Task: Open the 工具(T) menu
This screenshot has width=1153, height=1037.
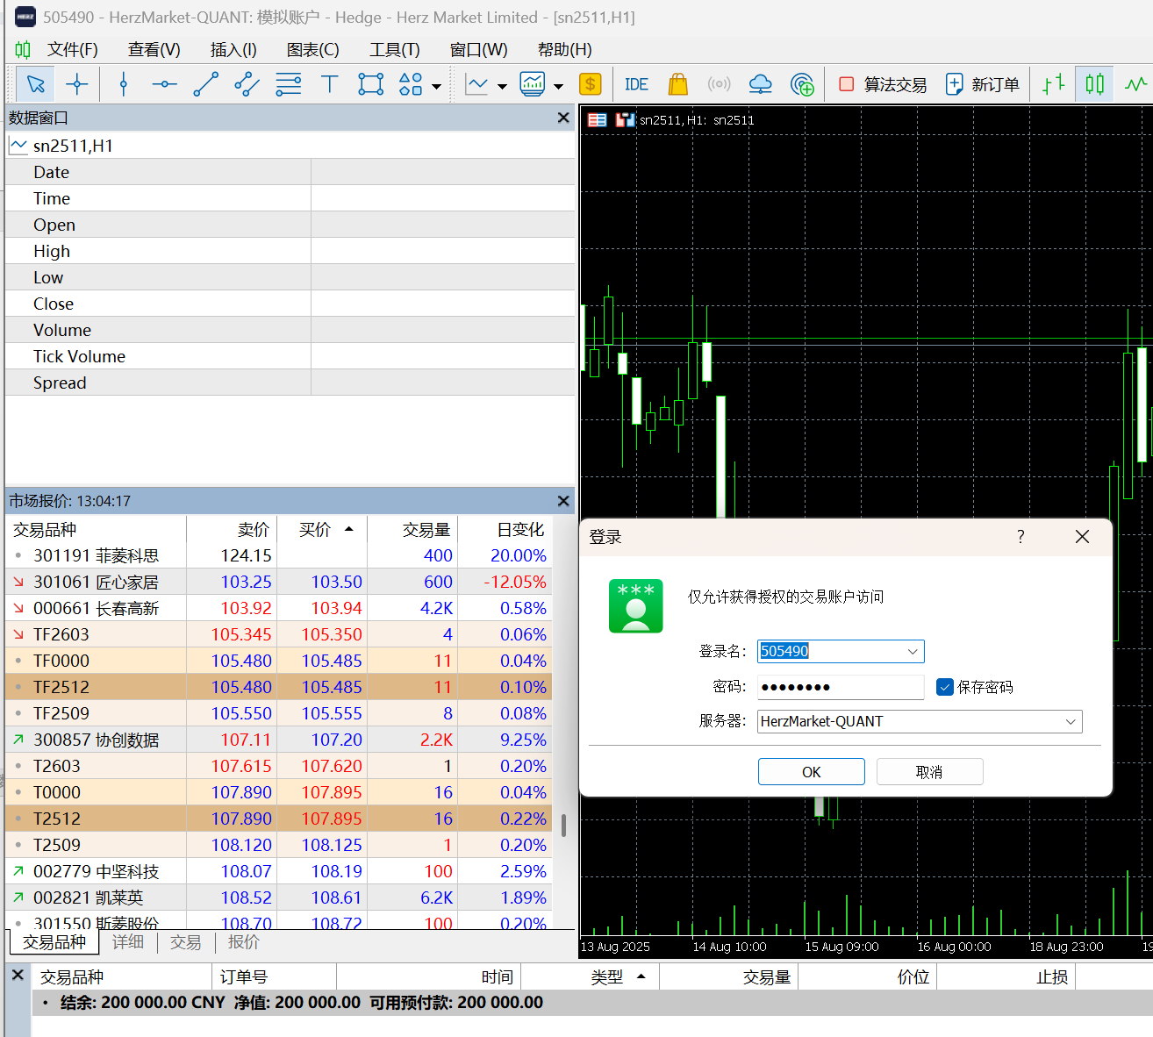Action: pos(395,49)
